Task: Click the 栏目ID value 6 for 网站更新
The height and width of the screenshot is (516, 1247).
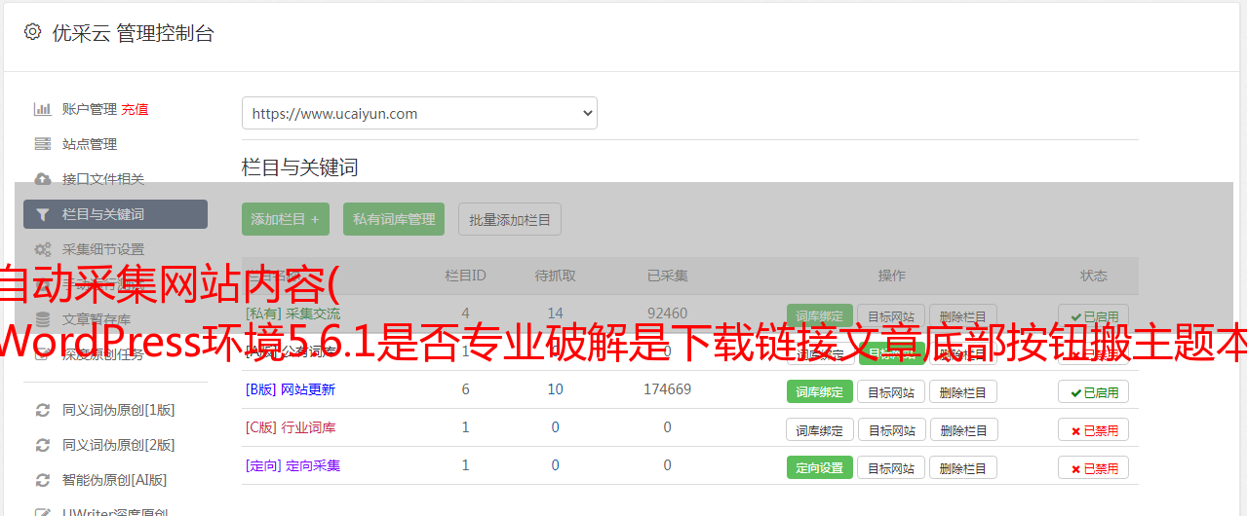Action: click(x=465, y=389)
